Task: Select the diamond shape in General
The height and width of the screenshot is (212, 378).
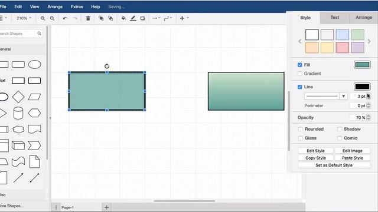Action: (x=18, y=97)
